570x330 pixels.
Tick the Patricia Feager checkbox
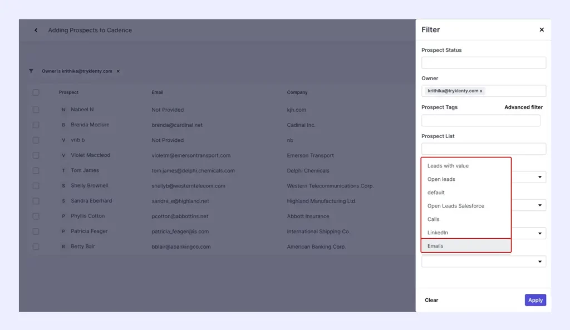[x=36, y=232]
